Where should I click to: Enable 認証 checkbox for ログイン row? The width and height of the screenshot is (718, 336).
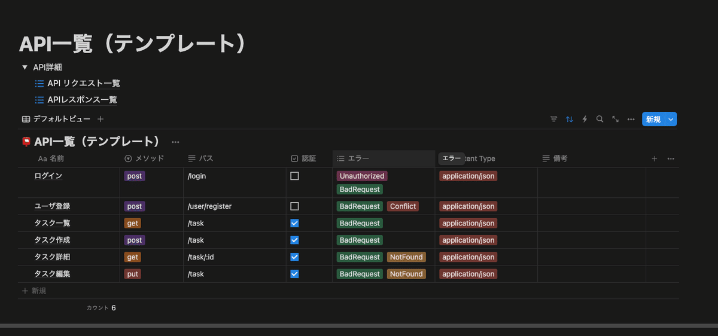(294, 176)
